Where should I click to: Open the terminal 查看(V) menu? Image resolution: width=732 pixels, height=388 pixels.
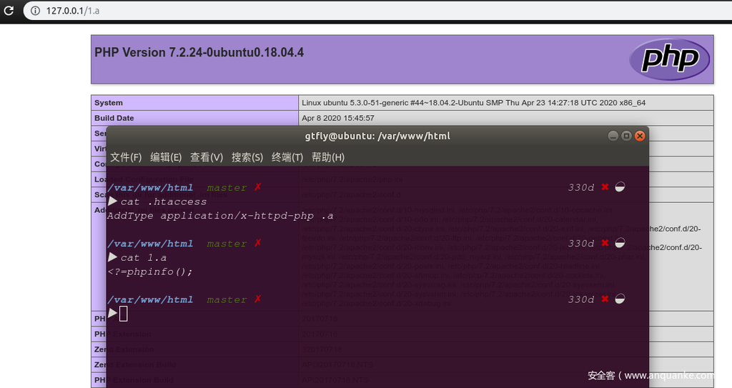tap(207, 157)
